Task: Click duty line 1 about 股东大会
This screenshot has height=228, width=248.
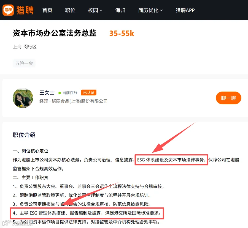Action: 88,186
